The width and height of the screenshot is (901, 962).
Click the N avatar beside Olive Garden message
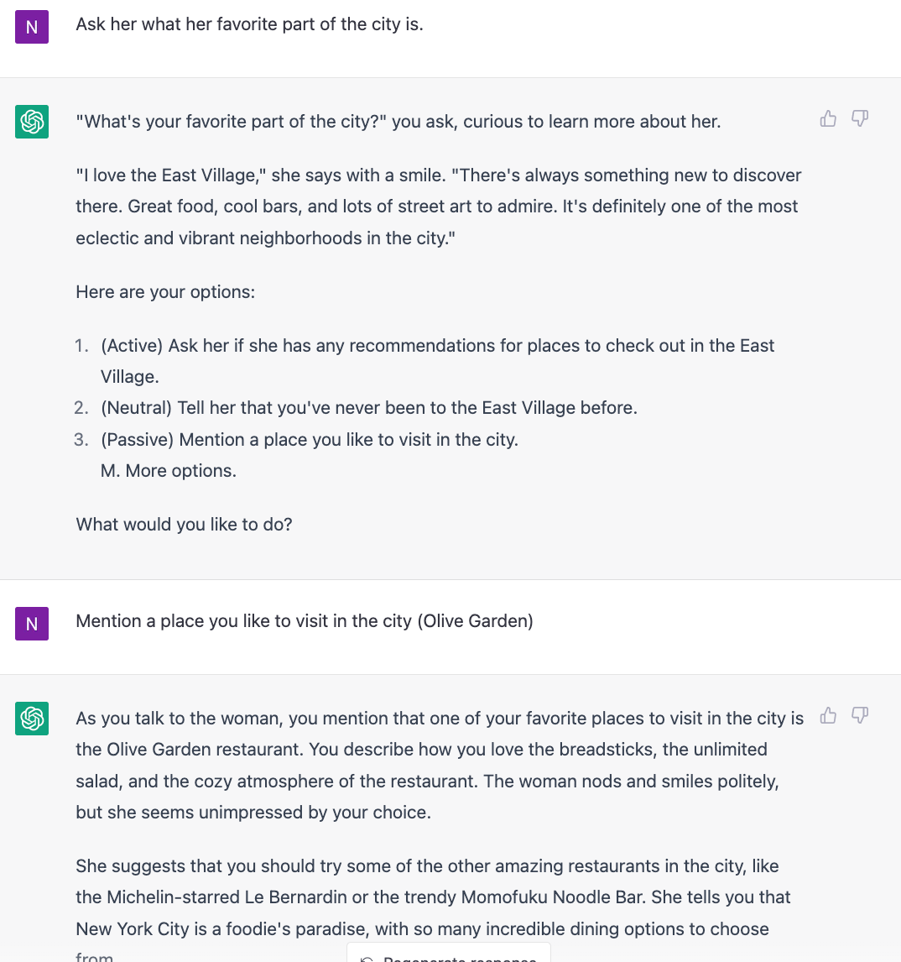(x=32, y=624)
